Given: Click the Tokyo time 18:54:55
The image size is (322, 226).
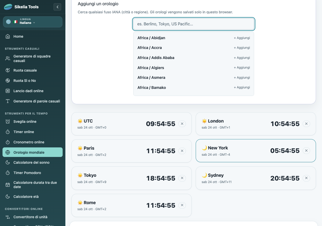Looking at the screenshot, I should [x=161, y=178].
